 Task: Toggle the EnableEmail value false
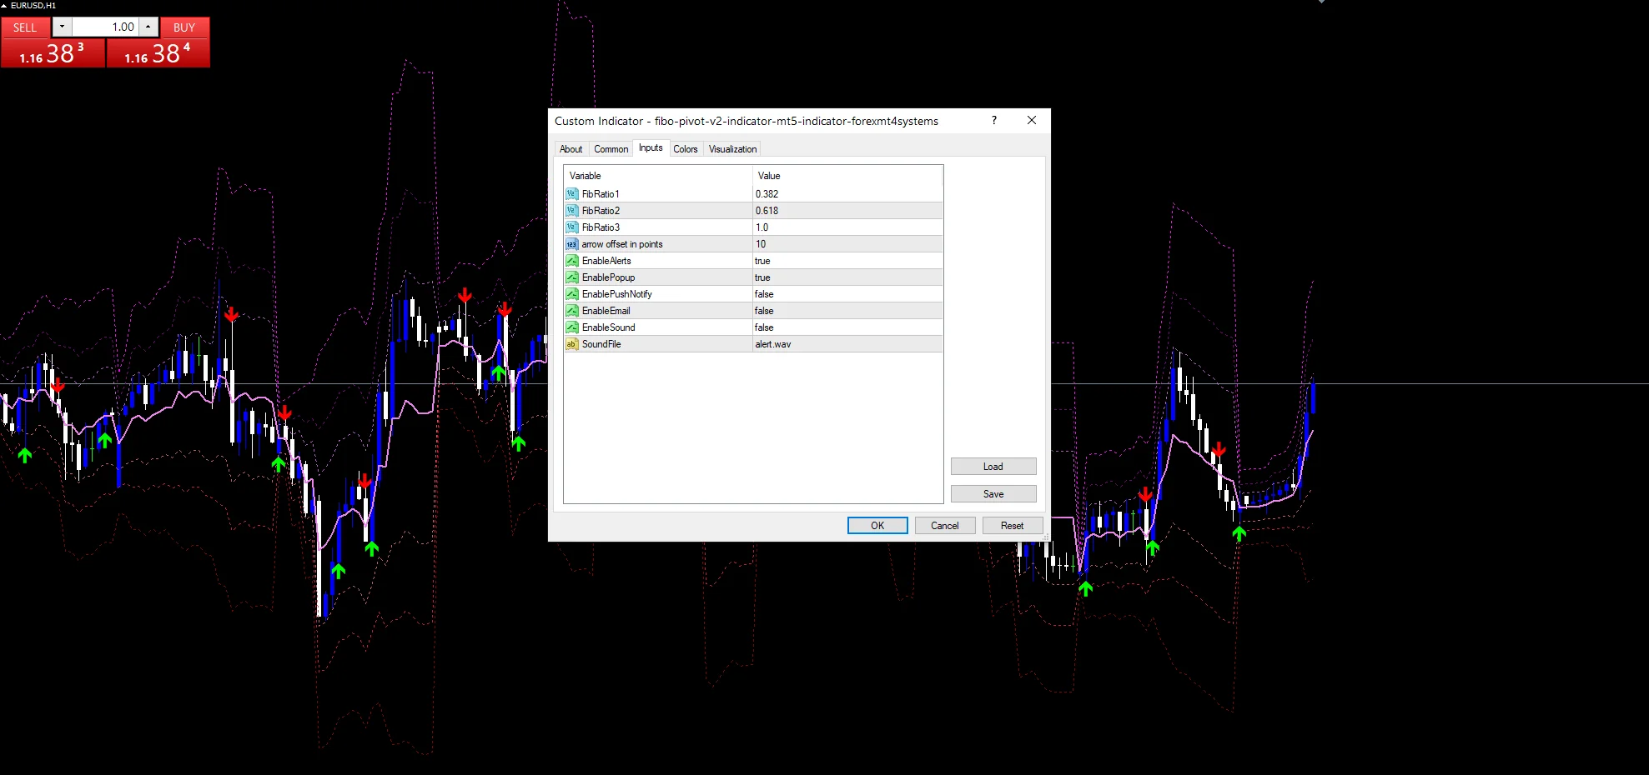point(847,311)
